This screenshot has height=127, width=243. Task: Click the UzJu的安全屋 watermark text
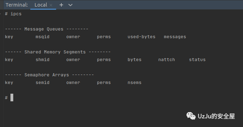[217, 116]
